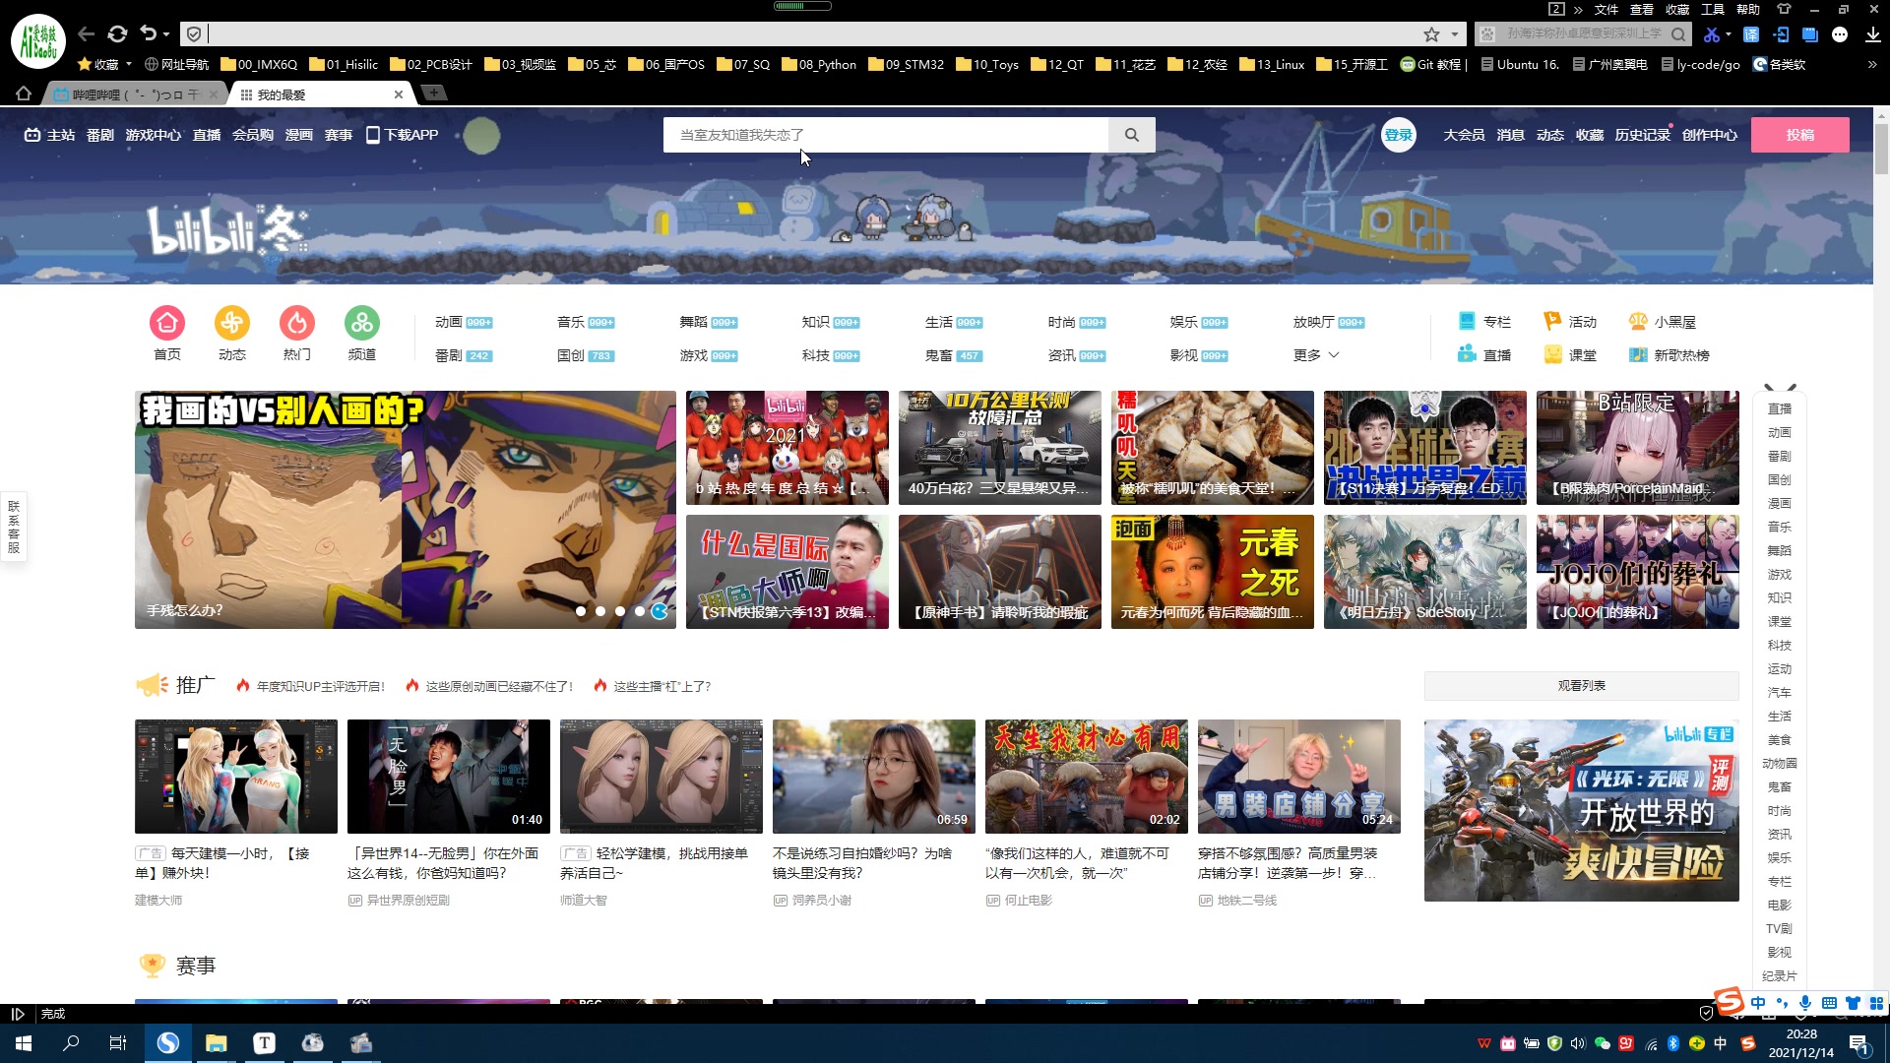Open the 工具 menu

click(1713, 9)
